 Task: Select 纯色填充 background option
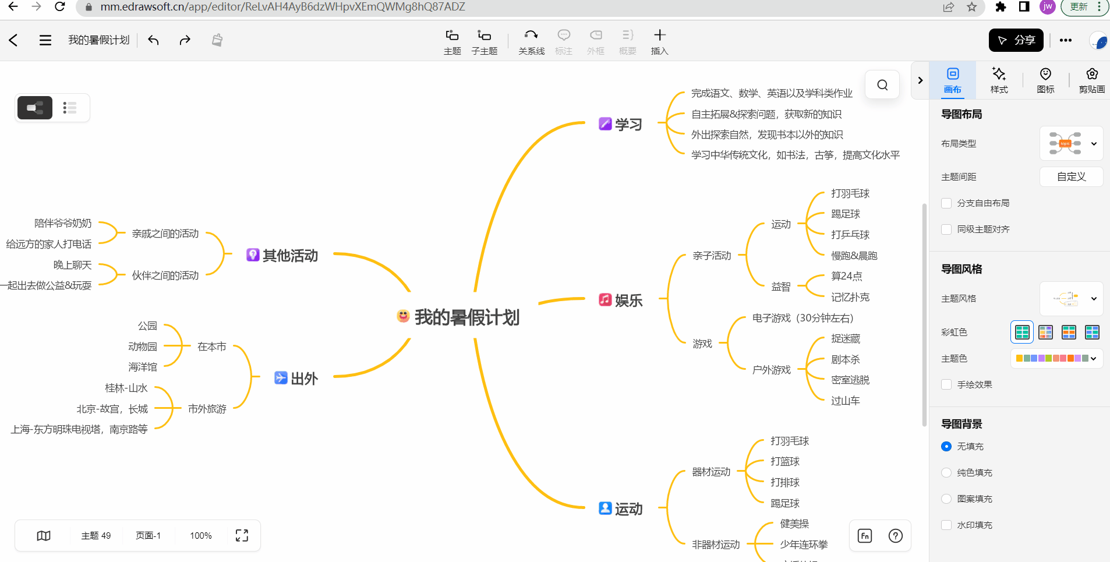pos(946,472)
